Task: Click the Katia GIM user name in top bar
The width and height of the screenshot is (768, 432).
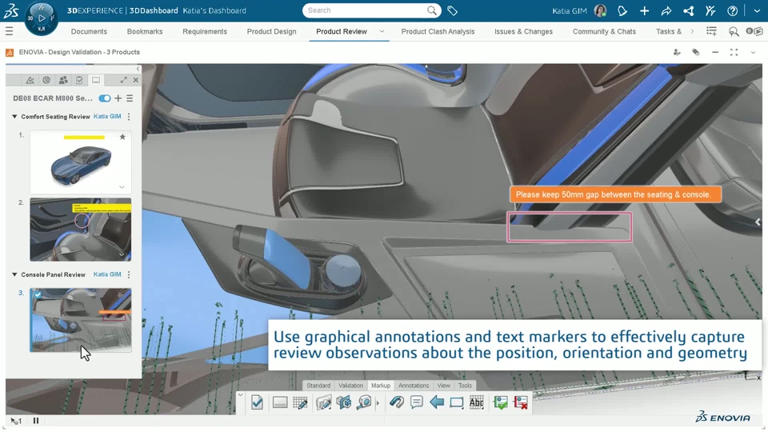Action: (569, 10)
